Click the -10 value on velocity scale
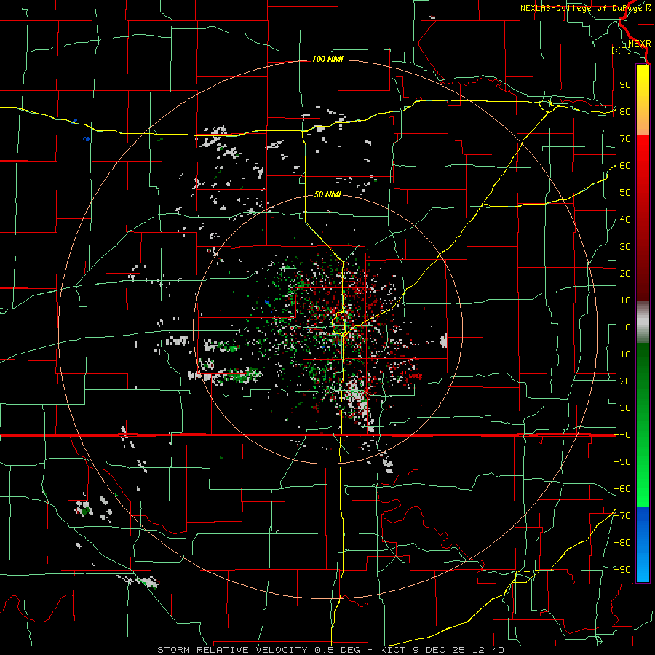Screen dimensions: 655x655 (x=622, y=354)
